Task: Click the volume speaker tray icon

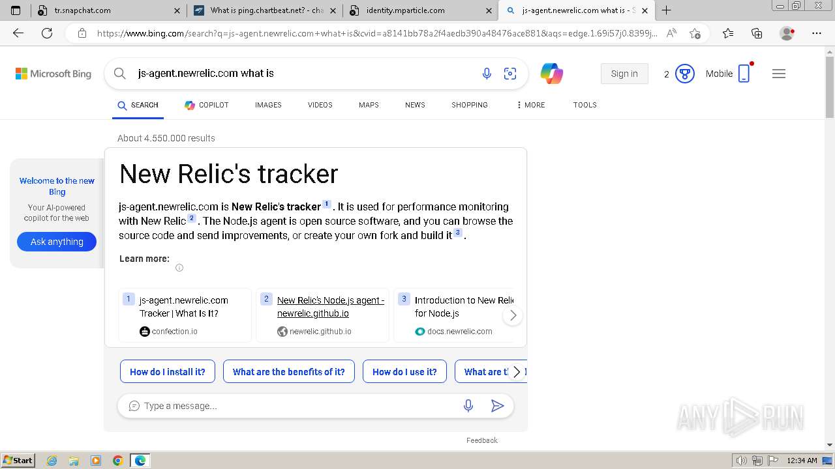Action: point(742,461)
